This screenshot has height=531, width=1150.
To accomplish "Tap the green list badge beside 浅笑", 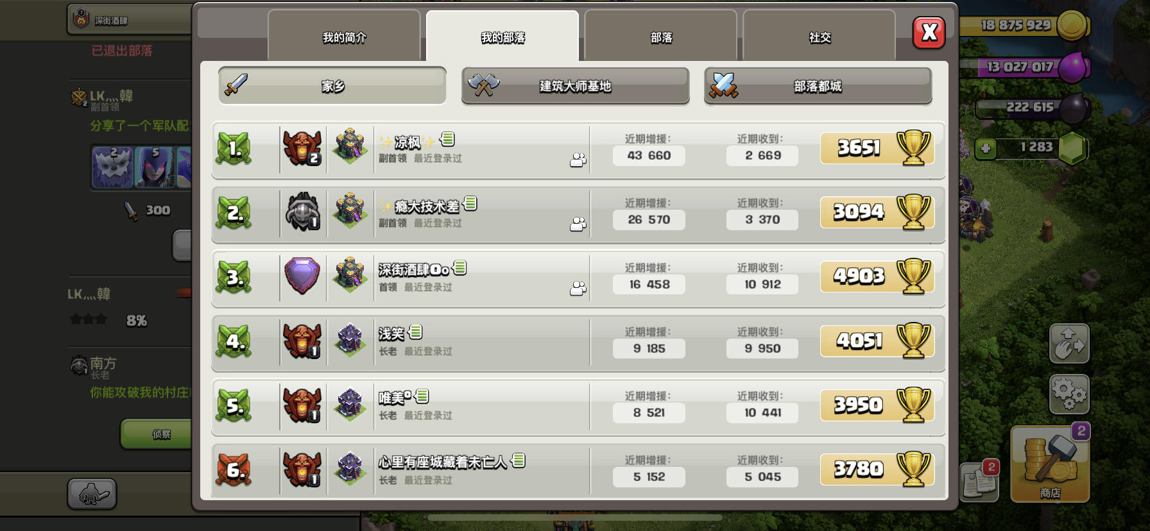I will tap(416, 332).
